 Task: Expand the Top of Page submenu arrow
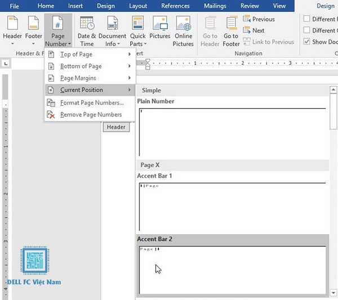coord(130,54)
